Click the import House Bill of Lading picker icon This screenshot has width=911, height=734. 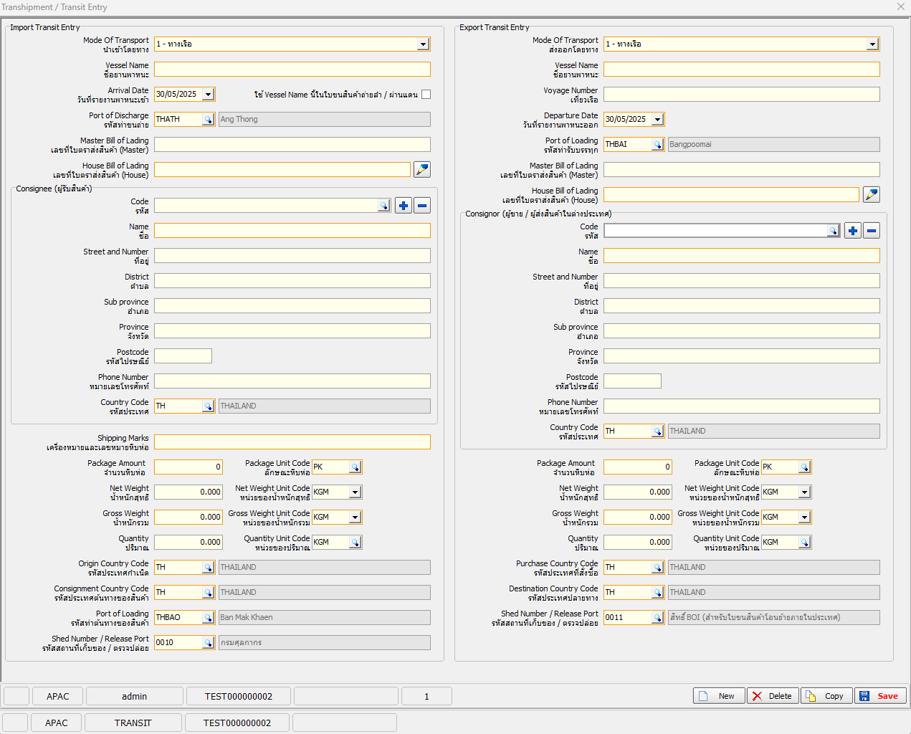(422, 169)
